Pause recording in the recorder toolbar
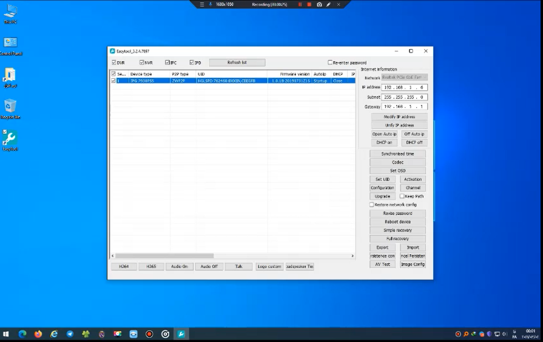This screenshot has height=342, width=543. [x=300, y=4]
